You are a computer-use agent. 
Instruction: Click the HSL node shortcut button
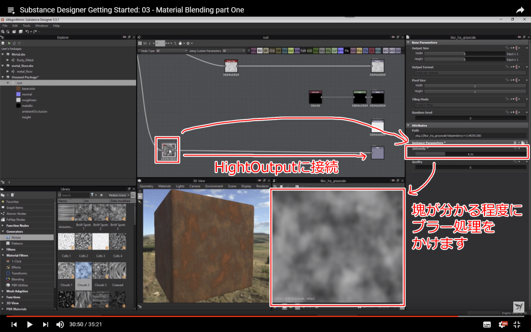328,51
